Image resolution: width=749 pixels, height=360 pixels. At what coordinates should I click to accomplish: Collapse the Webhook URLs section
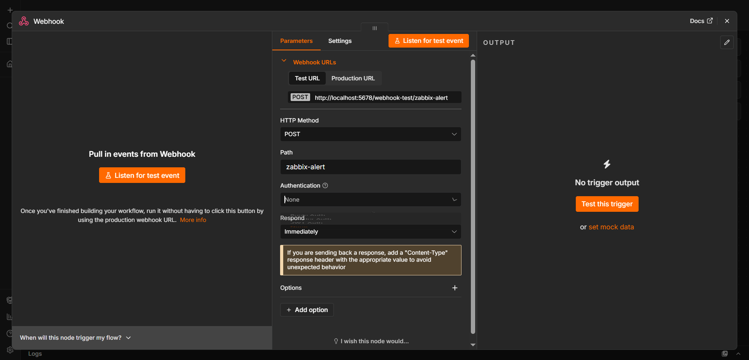pos(284,61)
